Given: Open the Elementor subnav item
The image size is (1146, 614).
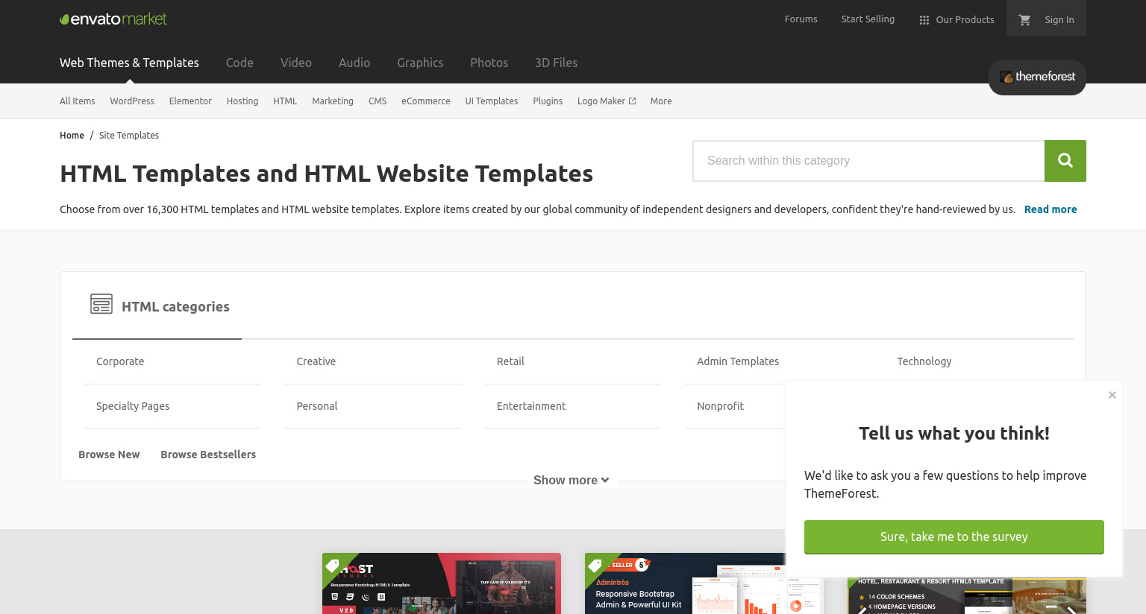Looking at the screenshot, I should tap(190, 101).
